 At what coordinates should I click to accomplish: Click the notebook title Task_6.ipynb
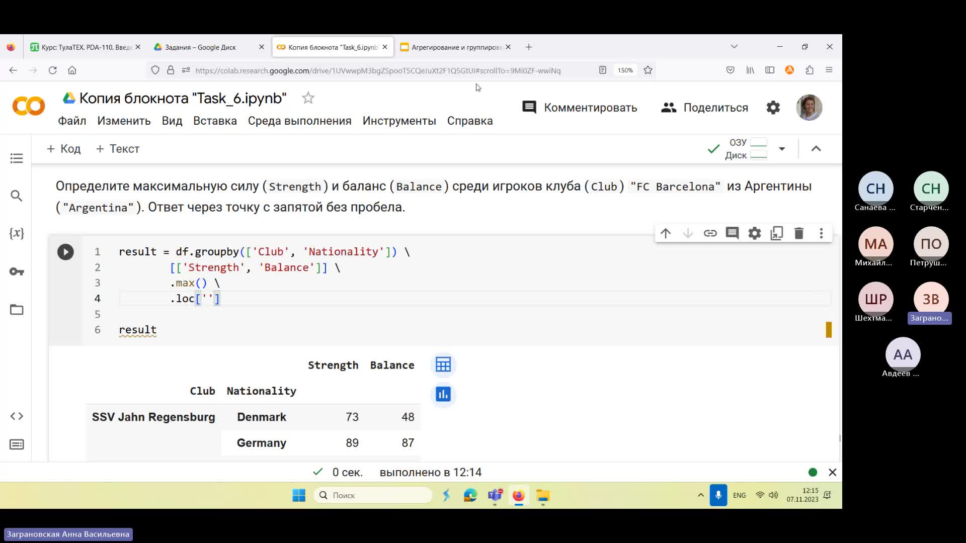(x=183, y=98)
